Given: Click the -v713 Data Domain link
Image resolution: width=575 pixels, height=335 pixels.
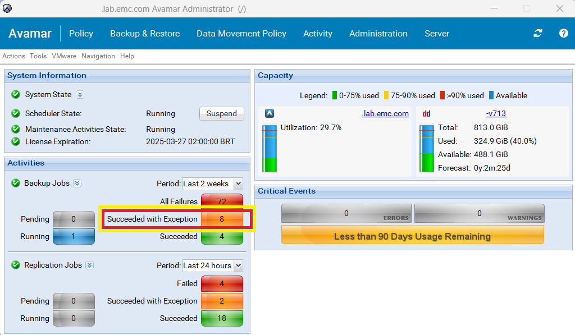Looking at the screenshot, I should [496, 113].
